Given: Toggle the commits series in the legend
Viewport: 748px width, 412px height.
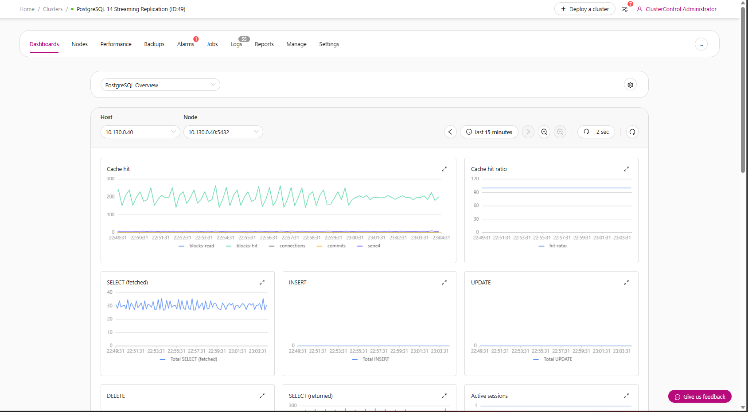Looking at the screenshot, I should (336, 245).
